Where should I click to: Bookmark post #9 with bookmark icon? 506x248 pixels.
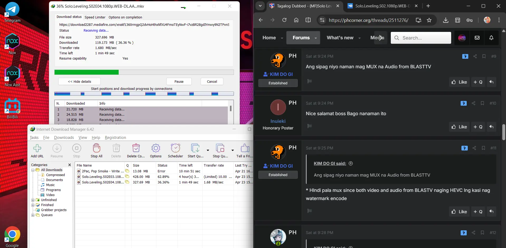484,56
